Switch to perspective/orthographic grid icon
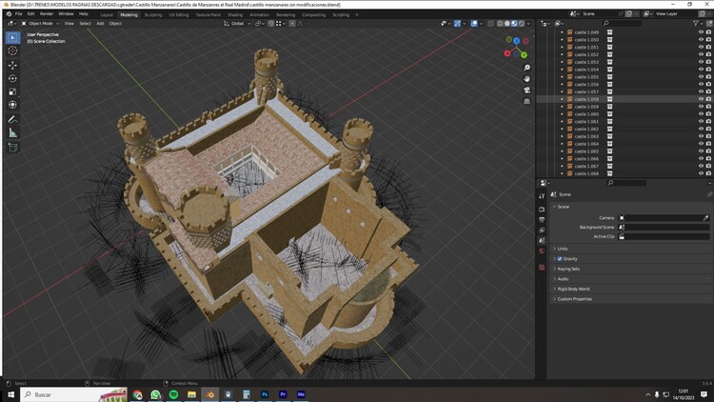Image resolution: width=714 pixels, height=402 pixels. (x=526, y=100)
